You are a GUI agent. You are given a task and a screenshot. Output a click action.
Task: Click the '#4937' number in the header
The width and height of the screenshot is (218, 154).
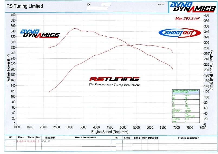click(161, 5)
